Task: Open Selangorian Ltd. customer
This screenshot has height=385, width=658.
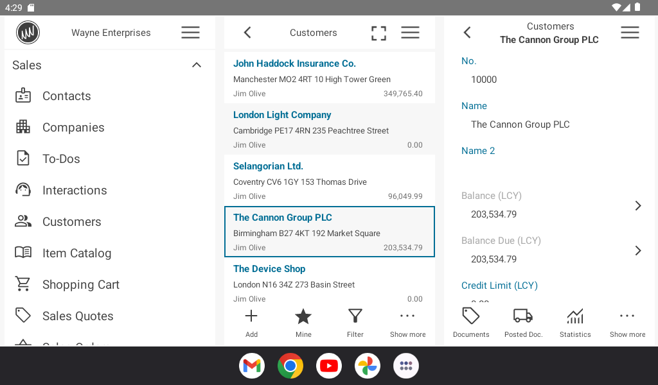Action: (x=330, y=180)
